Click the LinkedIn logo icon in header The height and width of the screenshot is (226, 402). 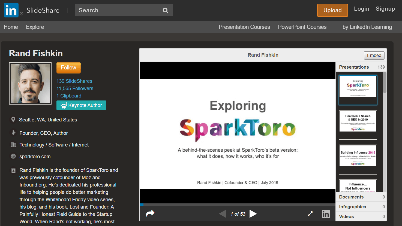click(x=11, y=10)
